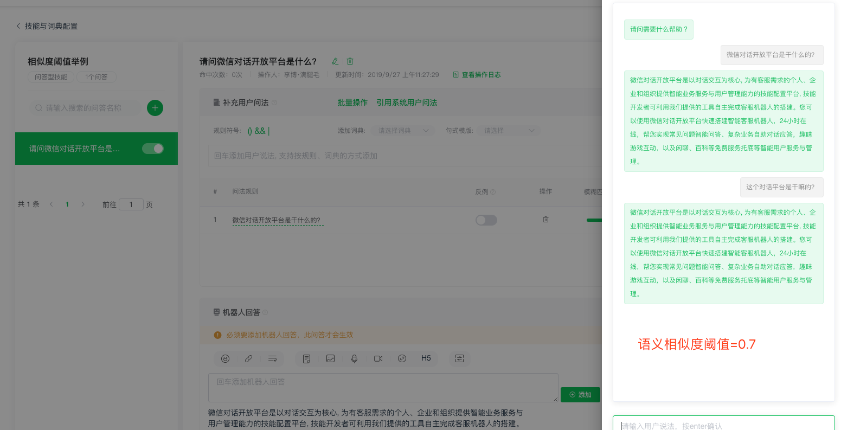
Task: Open the emoji picker in reply toolbar
Action: [226, 358]
